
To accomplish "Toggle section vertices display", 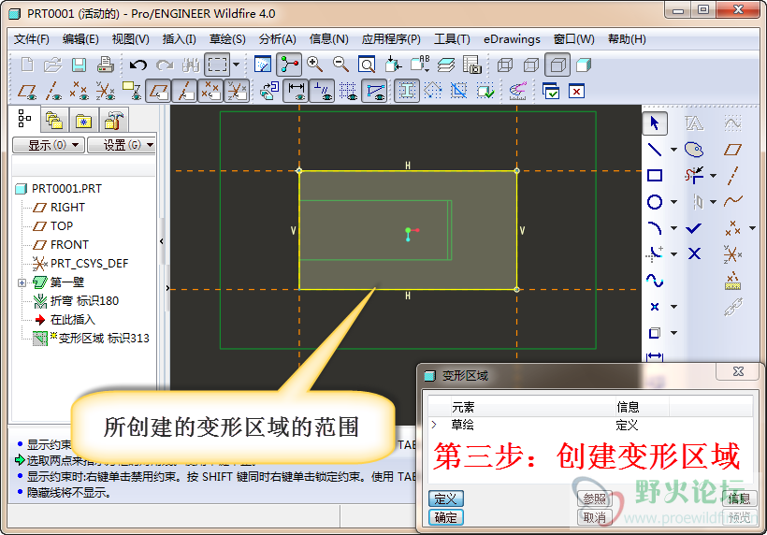I will pyautogui.click(x=374, y=91).
